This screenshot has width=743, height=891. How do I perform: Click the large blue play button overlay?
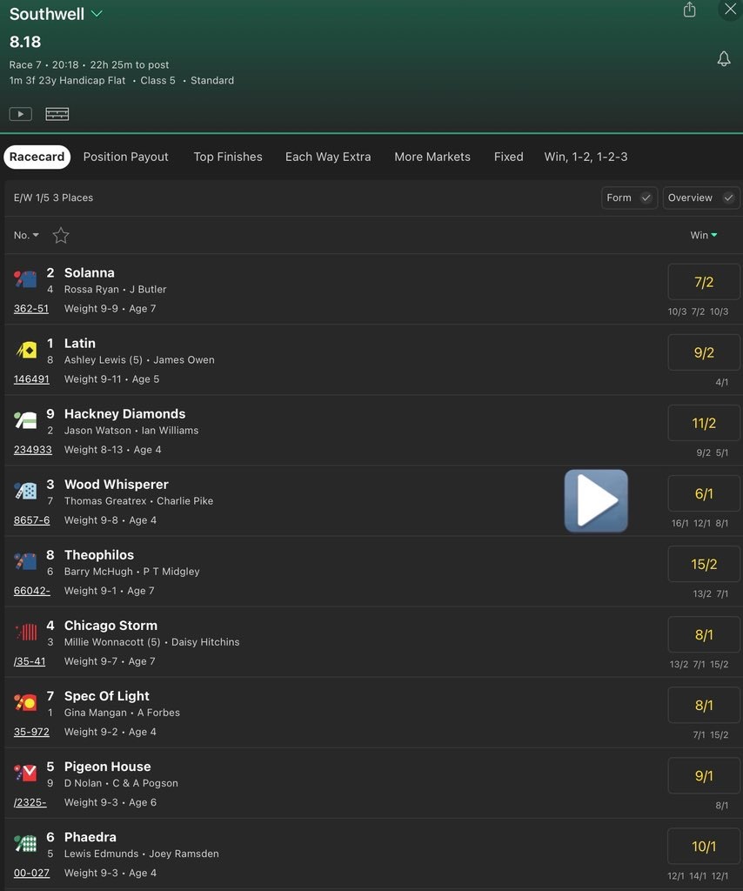tap(596, 501)
